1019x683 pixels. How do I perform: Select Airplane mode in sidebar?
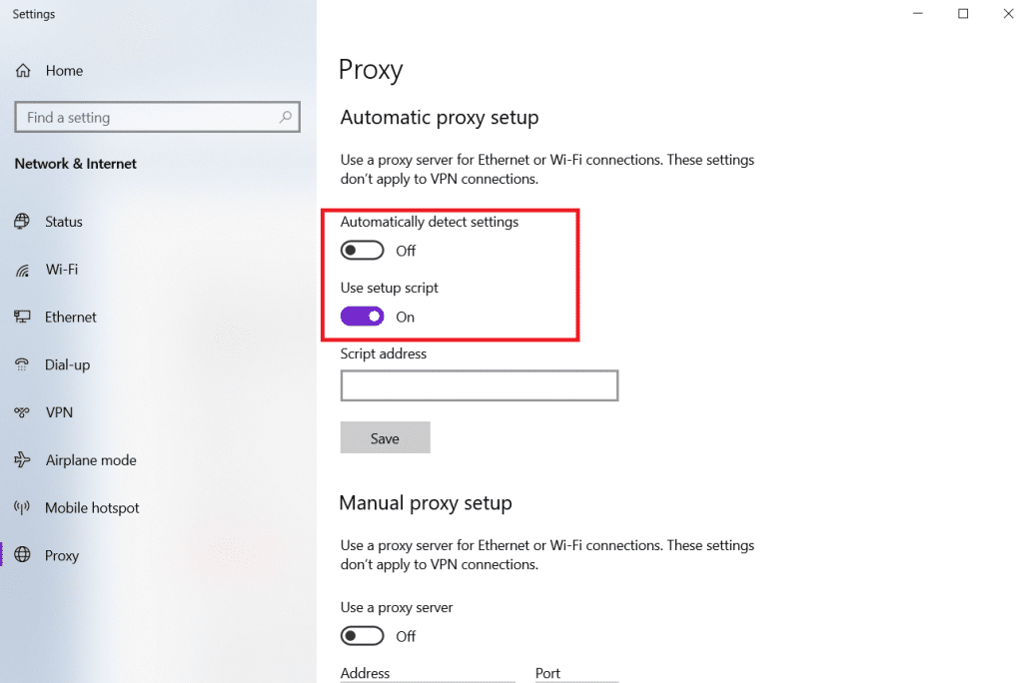91,460
